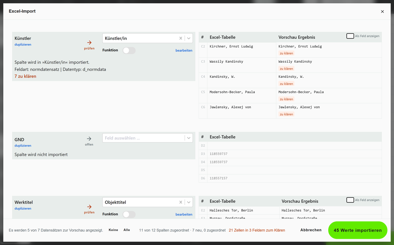Close the Excel-Import dialog
394x245 pixels.
pyautogui.click(x=382, y=12)
